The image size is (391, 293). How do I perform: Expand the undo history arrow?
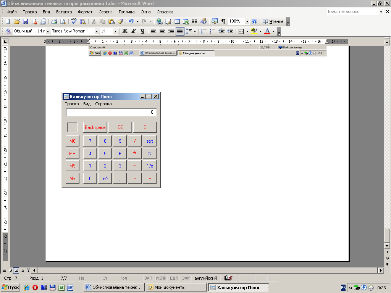(137, 21)
